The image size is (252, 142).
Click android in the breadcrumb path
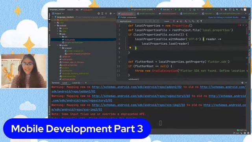point(70,9)
